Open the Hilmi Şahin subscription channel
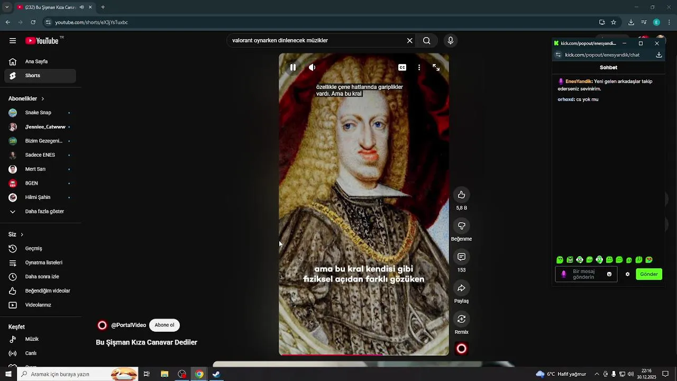 point(40,197)
